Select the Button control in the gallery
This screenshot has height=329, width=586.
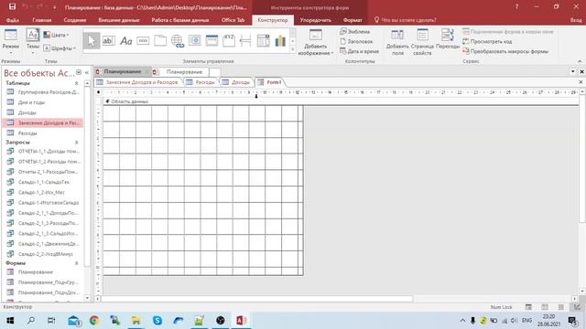(143, 40)
